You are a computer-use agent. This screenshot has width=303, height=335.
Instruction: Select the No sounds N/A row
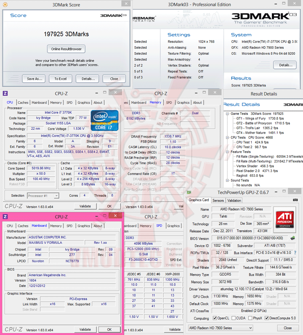248,185
